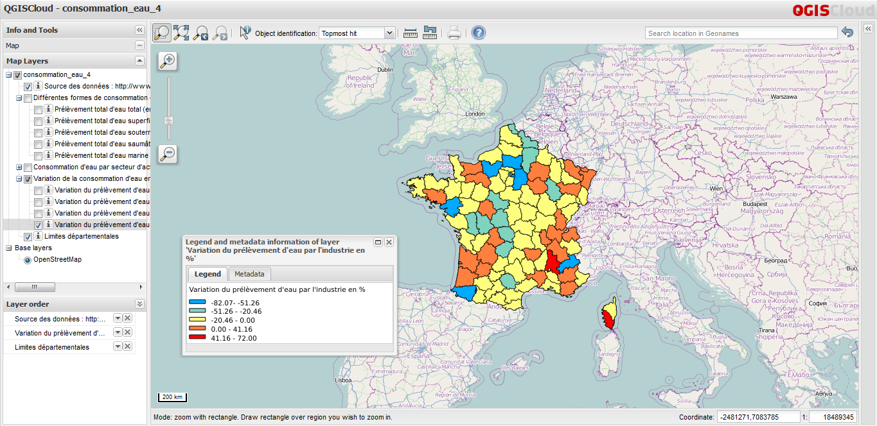Remove Limites départementales from layer order
Screen dimensions: 877x426
[128, 346]
